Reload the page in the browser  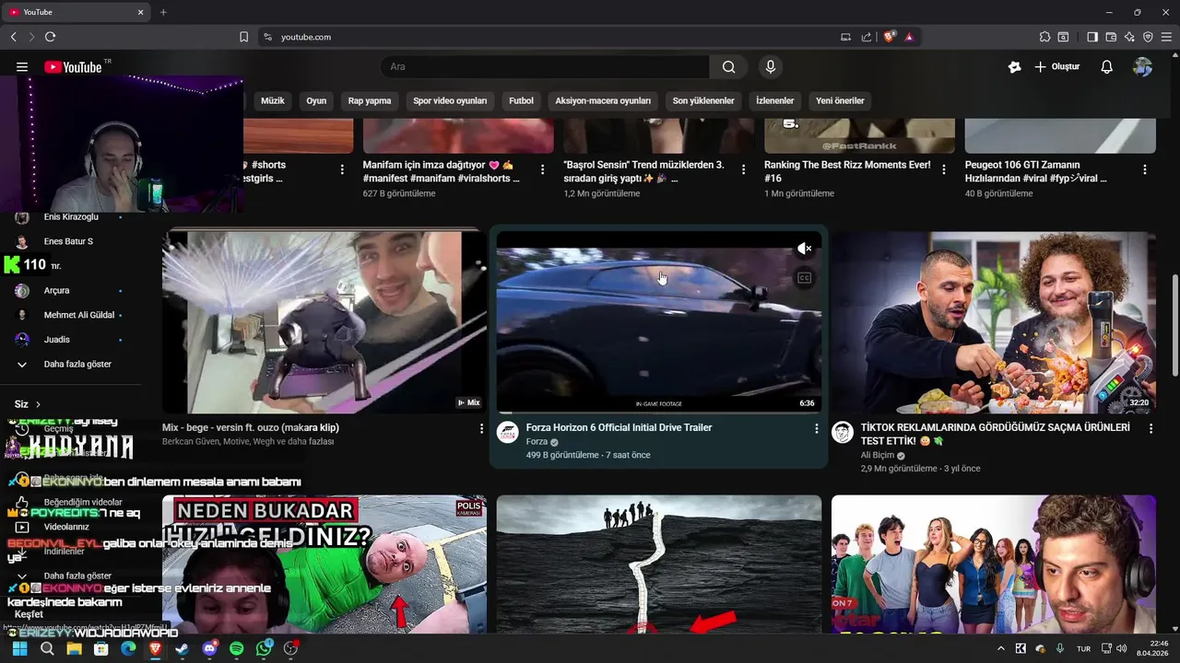pyautogui.click(x=50, y=37)
